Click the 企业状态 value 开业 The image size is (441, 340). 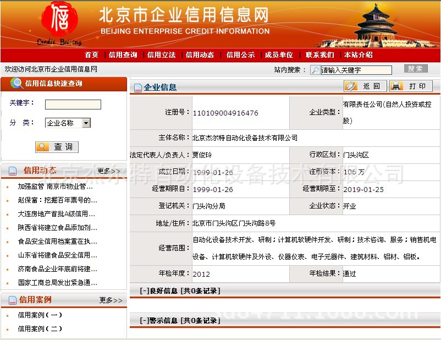click(350, 206)
